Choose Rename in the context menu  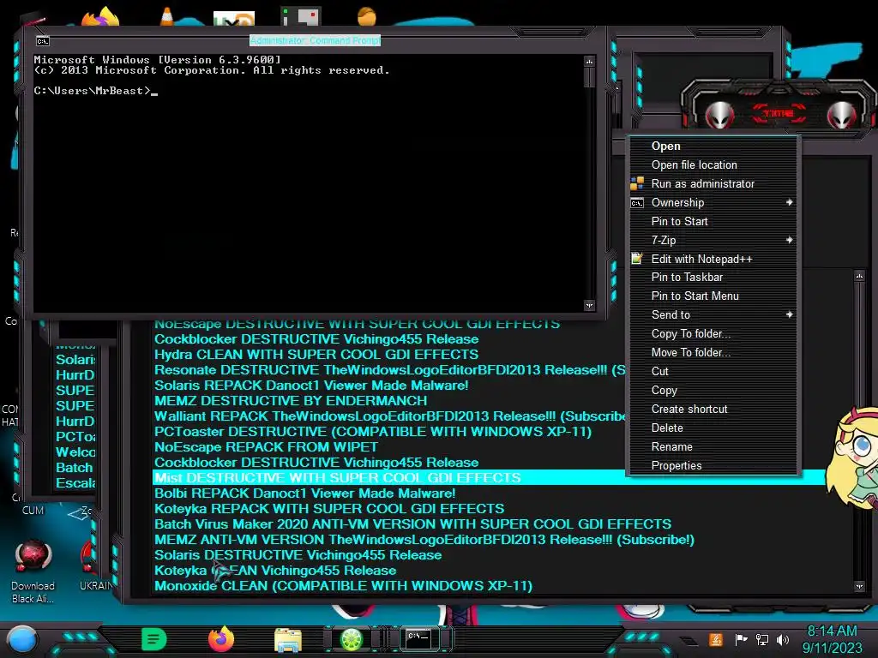click(713, 446)
